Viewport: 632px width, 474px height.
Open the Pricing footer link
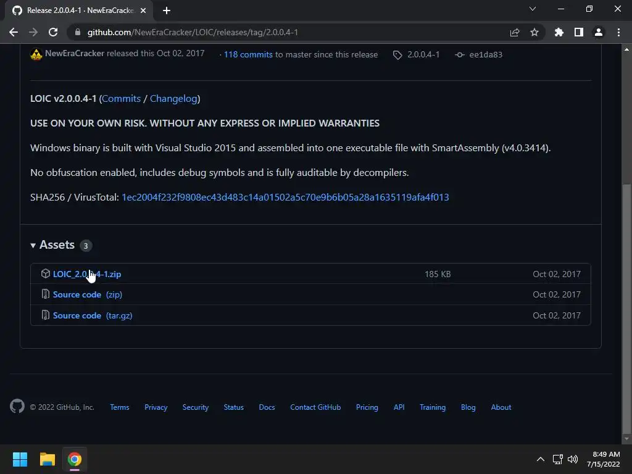367,407
